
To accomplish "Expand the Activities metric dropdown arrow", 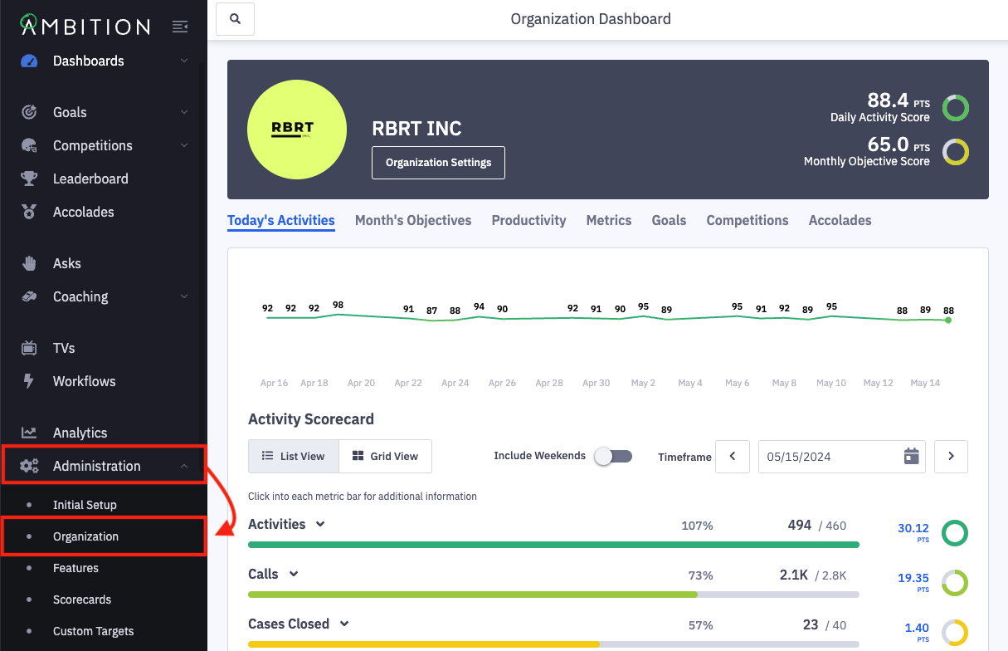I will (320, 524).
